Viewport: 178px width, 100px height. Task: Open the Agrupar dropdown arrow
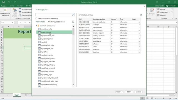tap(167, 9)
